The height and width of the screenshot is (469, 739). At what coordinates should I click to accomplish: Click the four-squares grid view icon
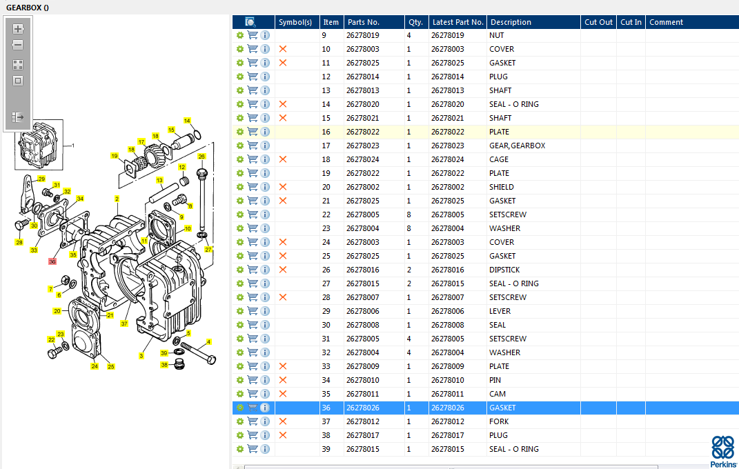[x=18, y=65]
